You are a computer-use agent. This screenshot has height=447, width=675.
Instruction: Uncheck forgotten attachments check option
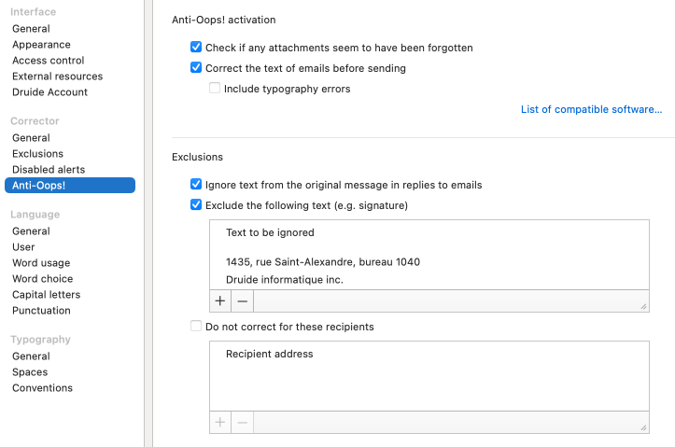(x=196, y=48)
